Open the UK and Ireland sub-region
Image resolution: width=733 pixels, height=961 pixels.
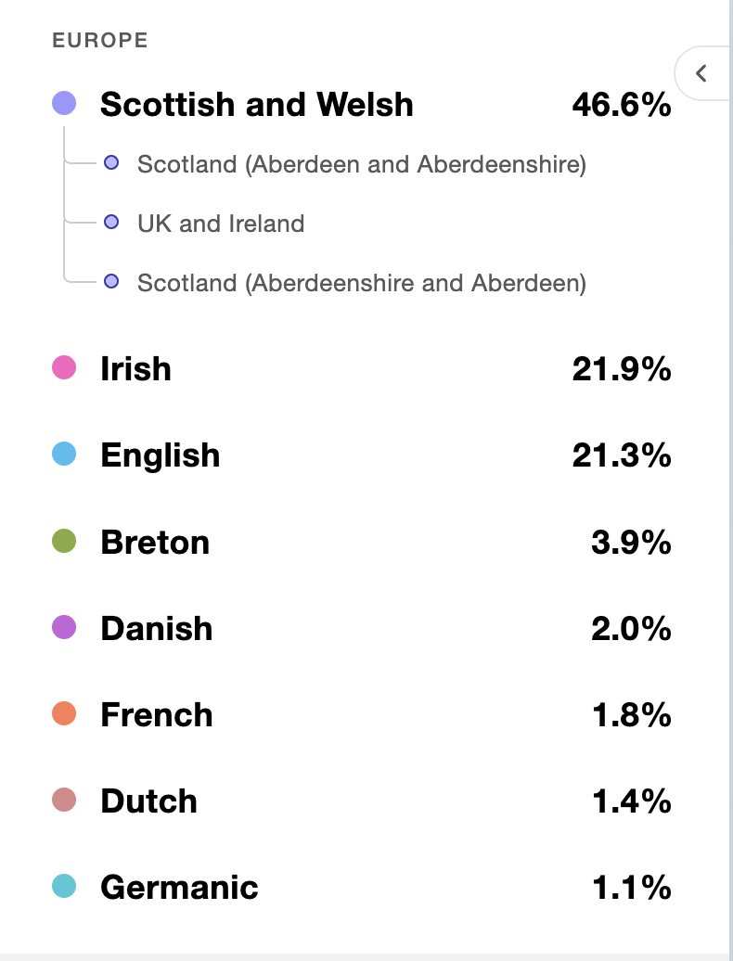[221, 224]
